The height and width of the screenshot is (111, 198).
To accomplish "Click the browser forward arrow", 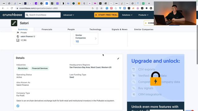I will click(x=7, y=8).
